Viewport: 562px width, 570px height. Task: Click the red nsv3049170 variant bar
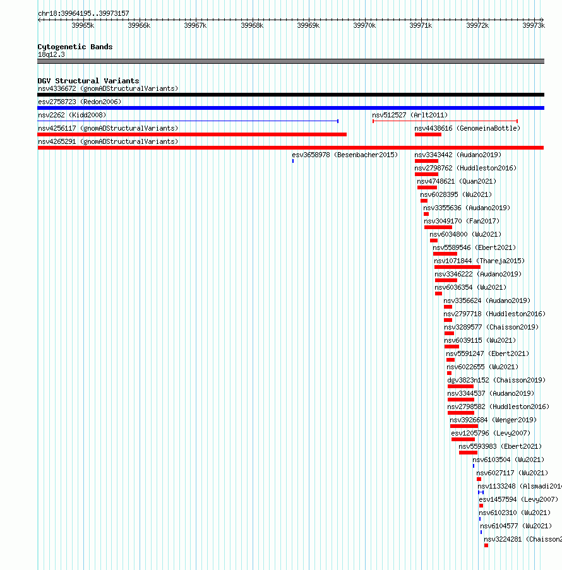(x=438, y=227)
